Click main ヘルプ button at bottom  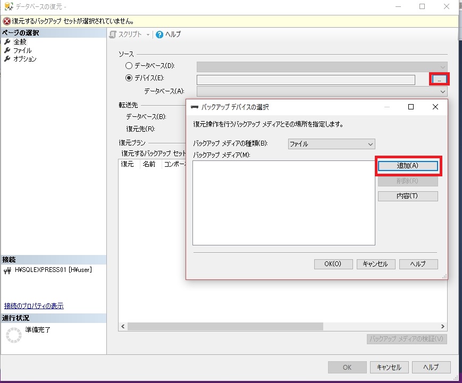point(431,368)
